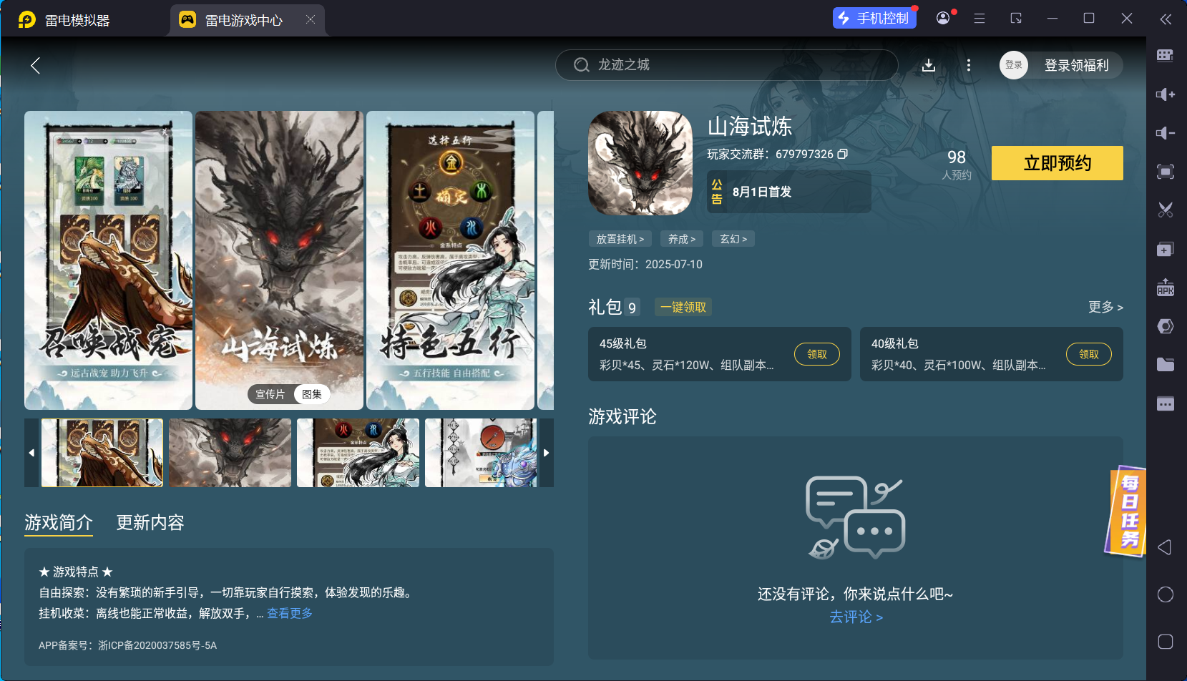Open the emulator hamburger menu
The image size is (1187, 681).
point(980,19)
